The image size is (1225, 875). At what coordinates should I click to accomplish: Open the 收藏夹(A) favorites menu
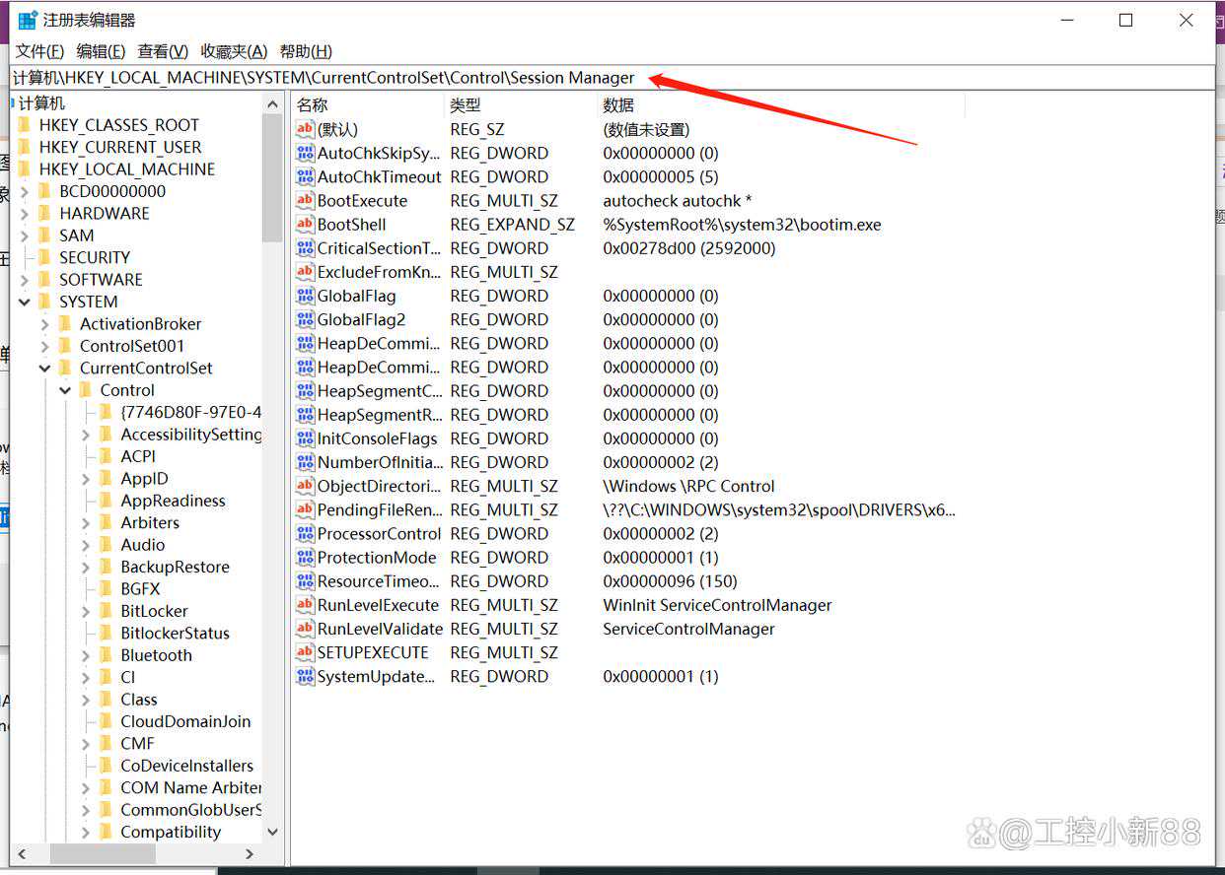click(x=234, y=51)
